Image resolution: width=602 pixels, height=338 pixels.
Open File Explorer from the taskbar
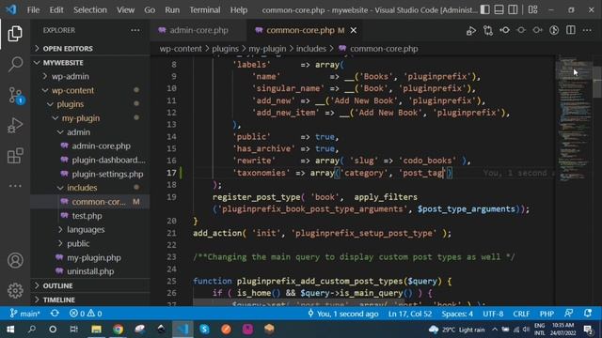[96, 330]
